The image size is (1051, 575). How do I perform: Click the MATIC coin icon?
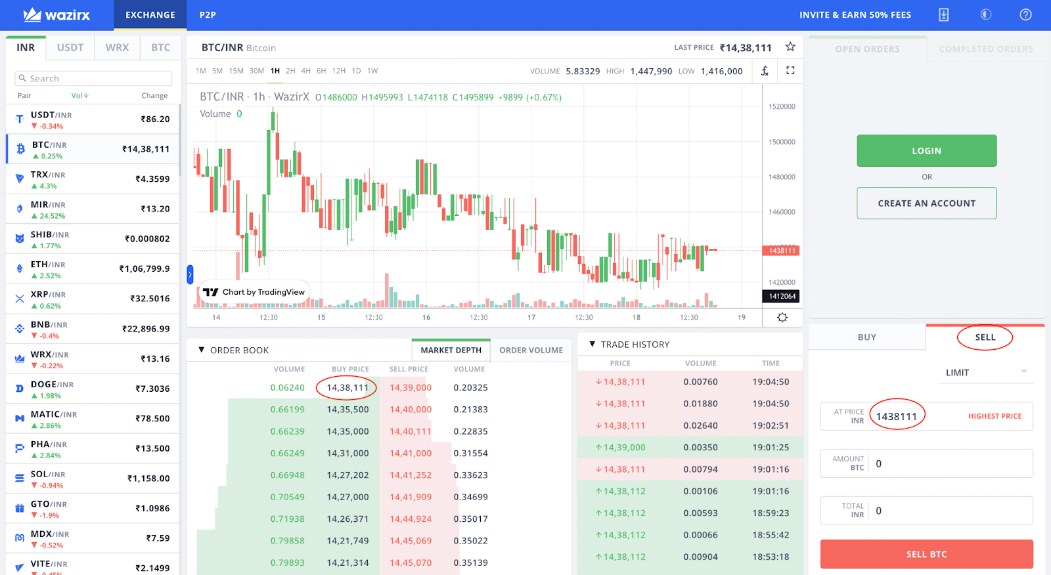tap(20, 419)
